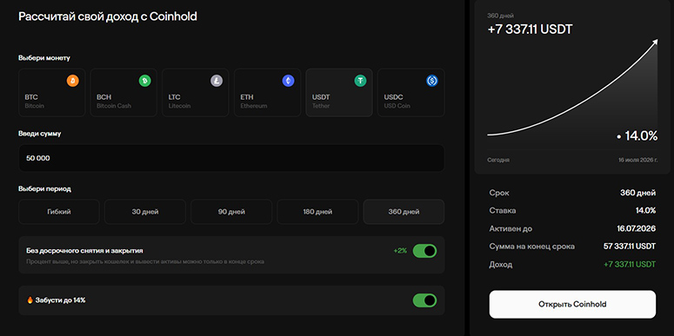This screenshot has width=674, height=336.
Task: Click the +2% bonus label
Action: 400,251
